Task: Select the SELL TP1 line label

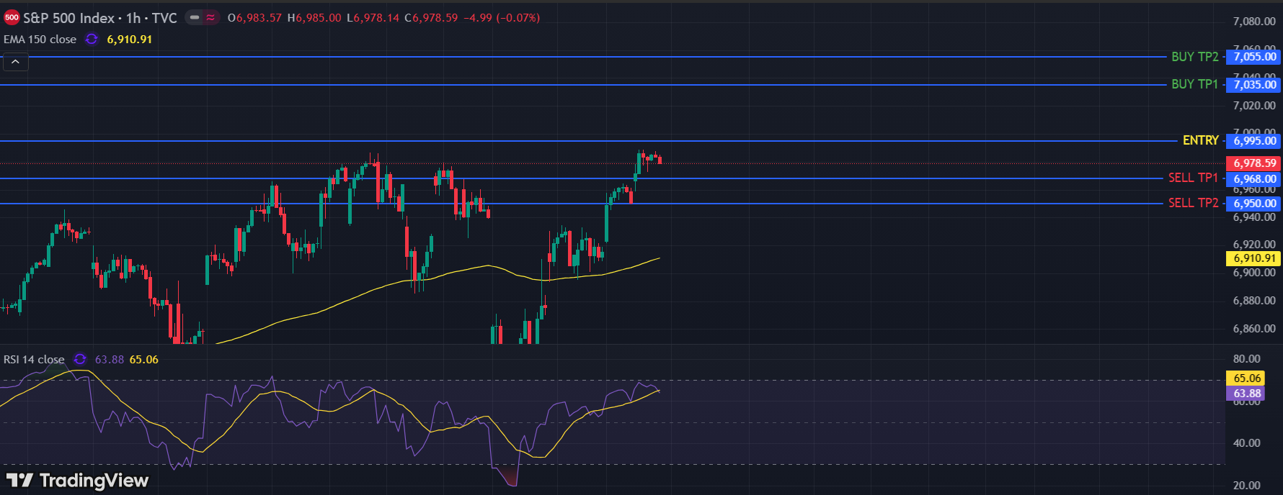Action: (1193, 178)
